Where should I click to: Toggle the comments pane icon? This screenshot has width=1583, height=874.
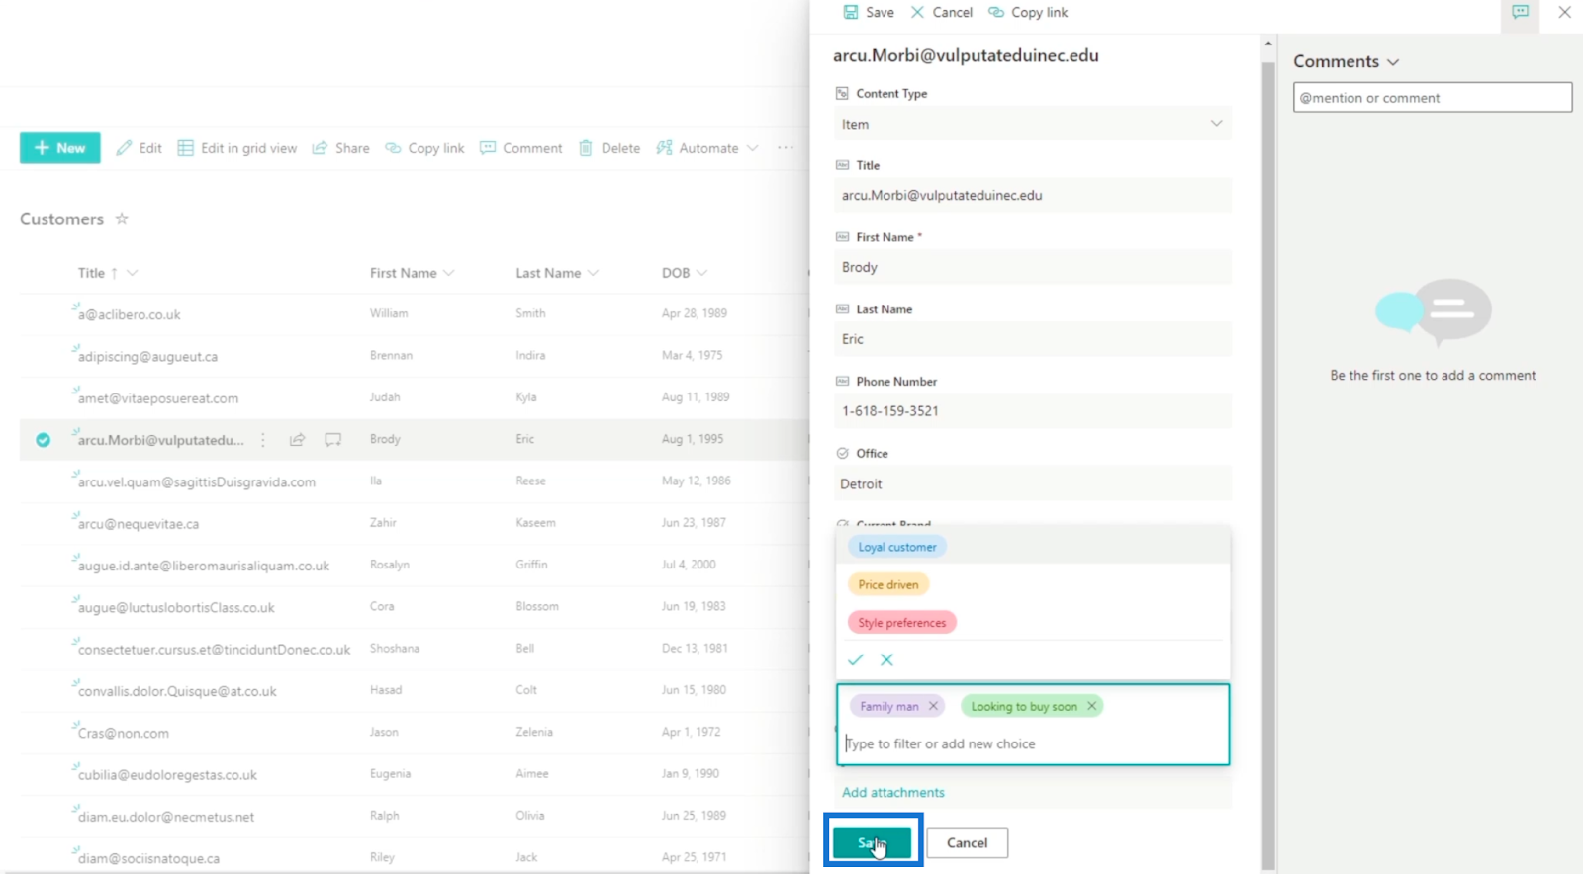pos(1520,12)
